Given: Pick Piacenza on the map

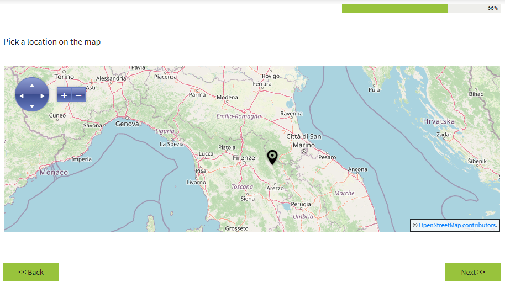Looking at the screenshot, I should [x=165, y=77].
